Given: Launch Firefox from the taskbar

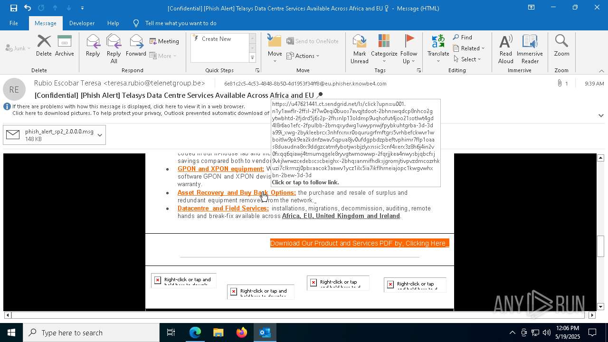Looking at the screenshot, I should click(242, 332).
